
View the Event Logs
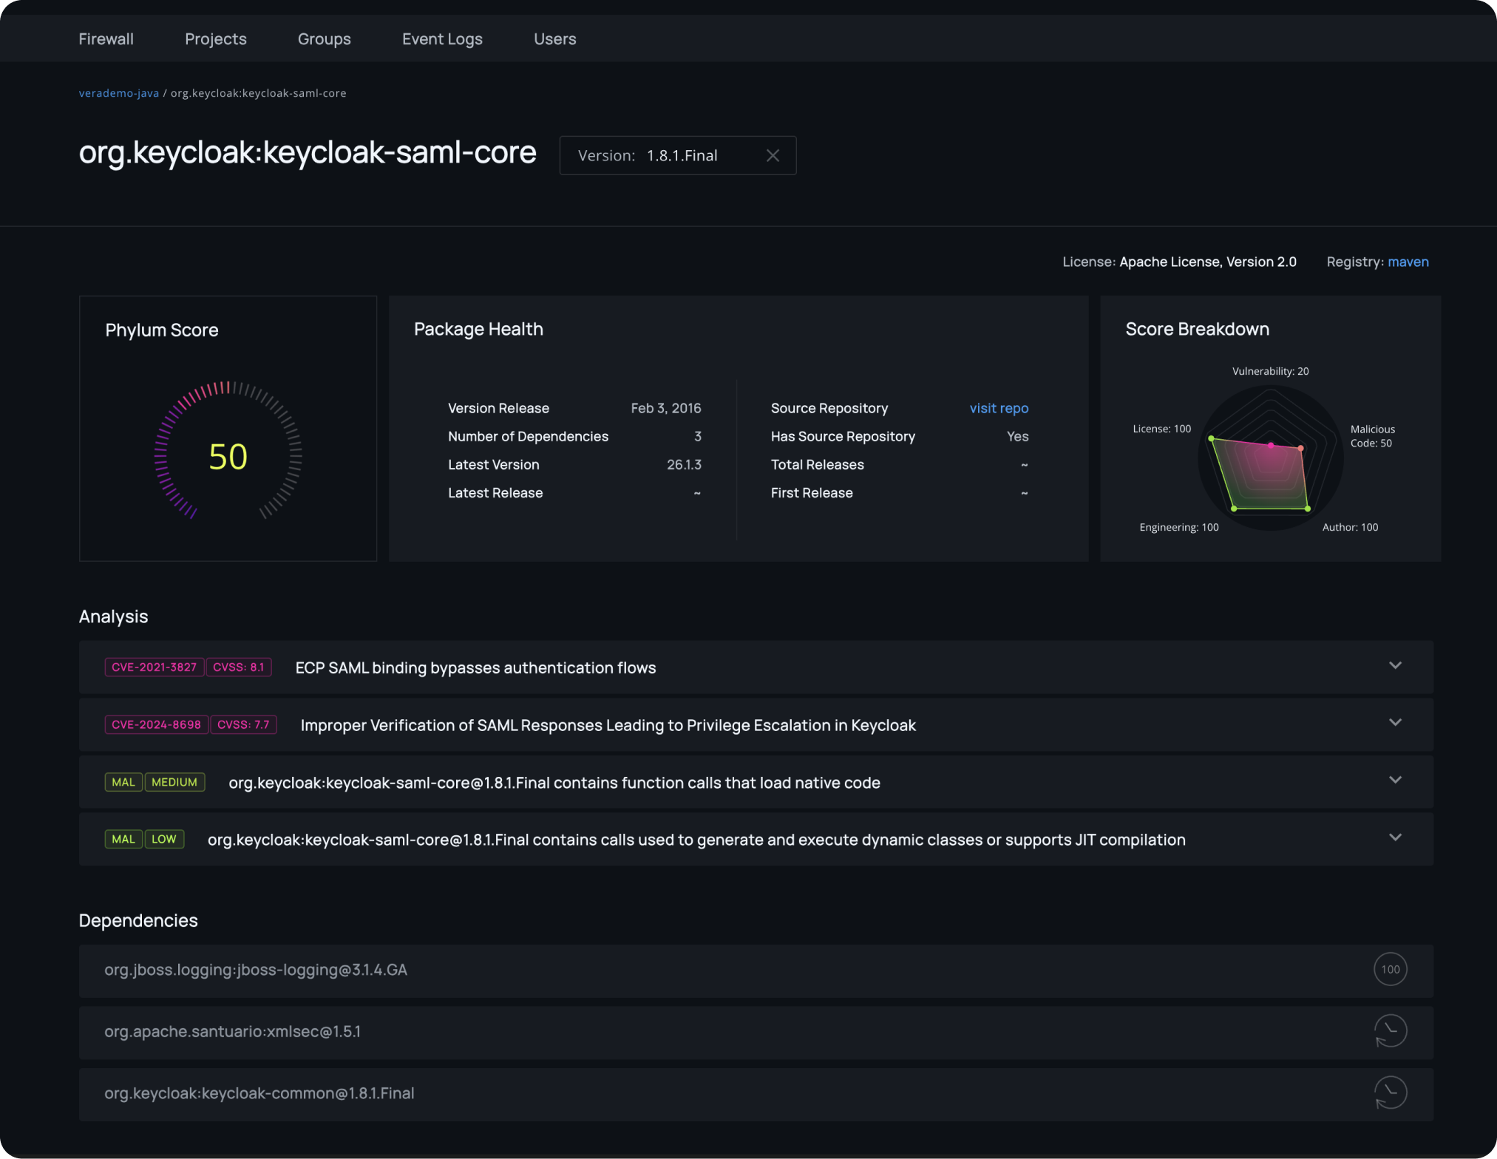point(442,39)
